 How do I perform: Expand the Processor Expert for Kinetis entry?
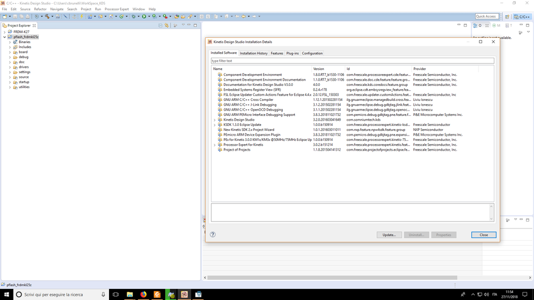[x=214, y=145]
